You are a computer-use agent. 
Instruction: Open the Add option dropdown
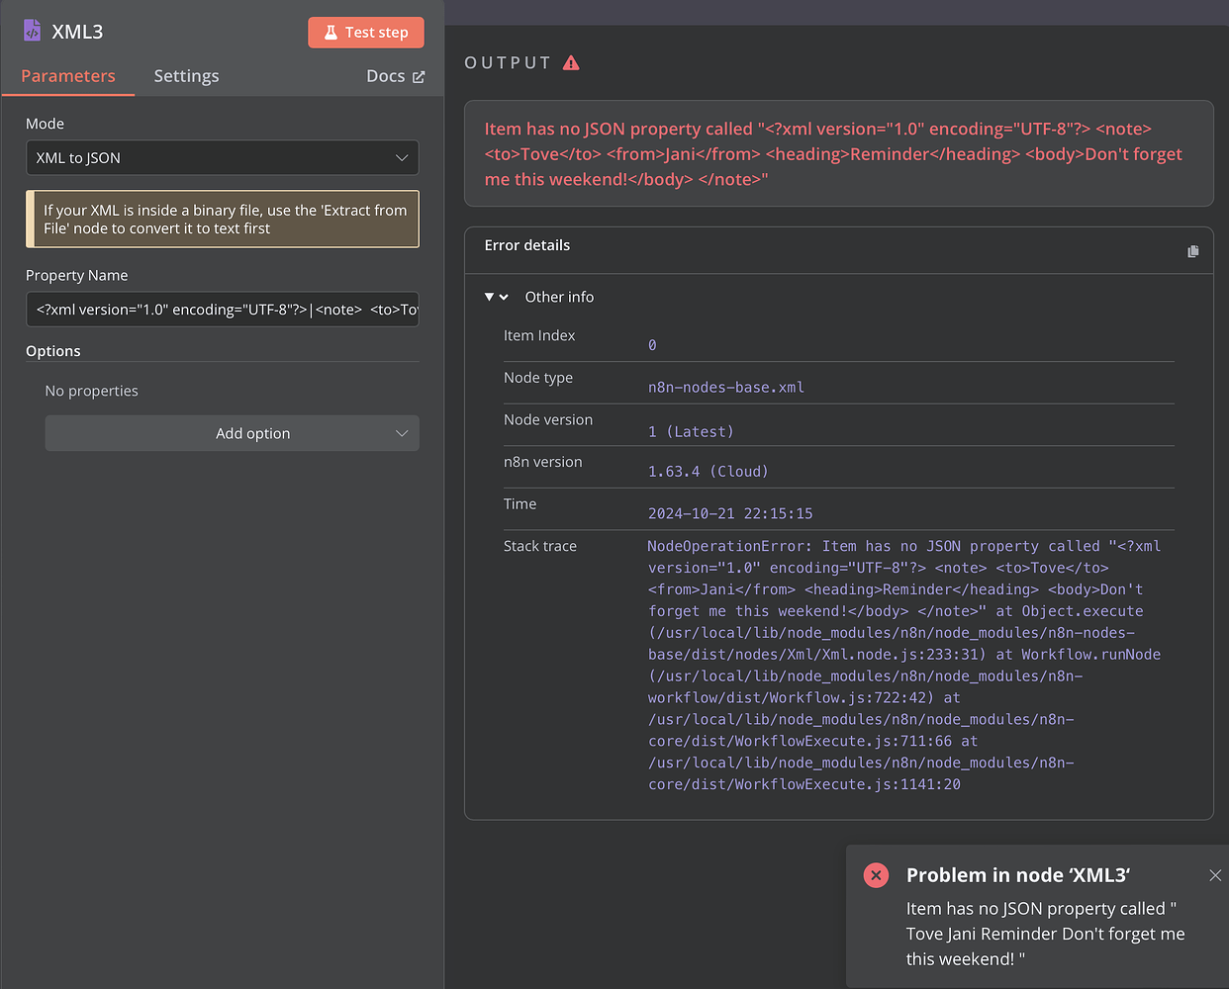(x=232, y=433)
